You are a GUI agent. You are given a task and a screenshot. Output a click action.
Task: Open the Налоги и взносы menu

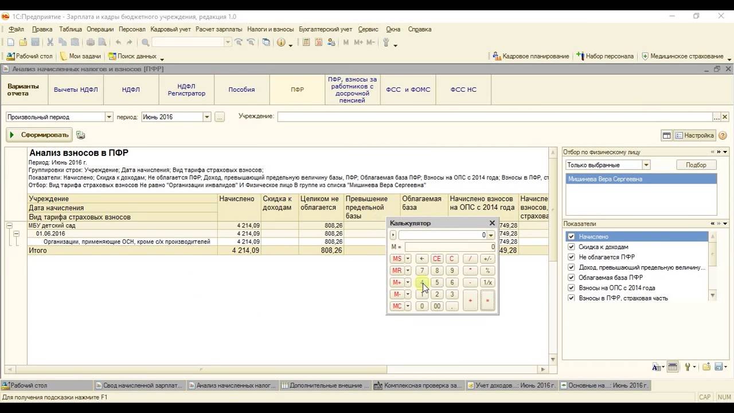[270, 29]
